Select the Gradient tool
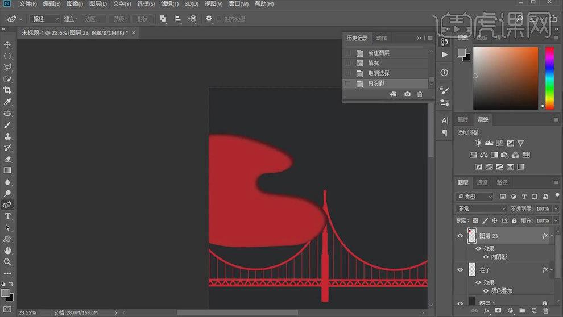Screen dimensions: 563x317 [x=7, y=170]
